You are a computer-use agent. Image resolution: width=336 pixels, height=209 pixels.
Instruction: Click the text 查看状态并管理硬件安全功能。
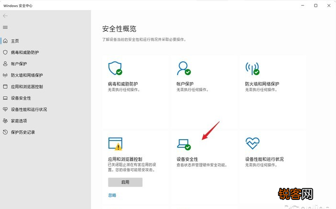202,165
